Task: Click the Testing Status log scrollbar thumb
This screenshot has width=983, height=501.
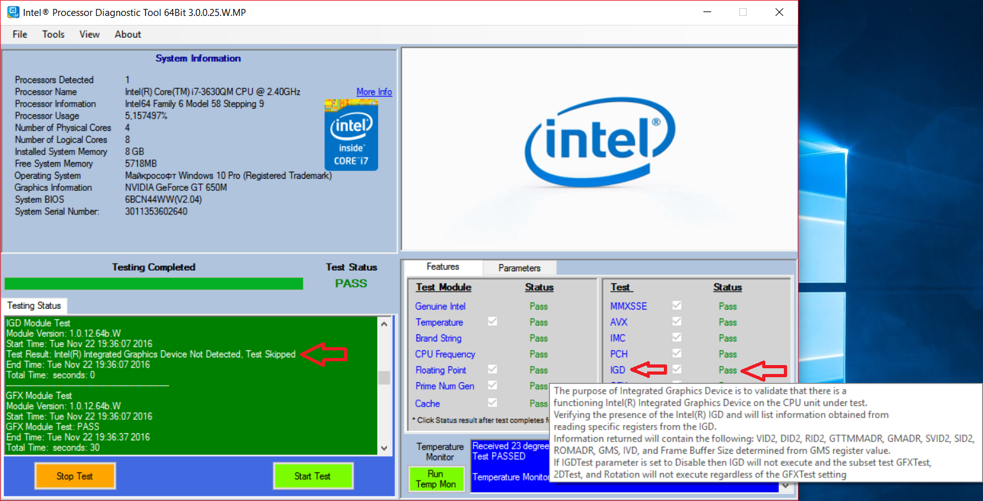Action: pyautogui.click(x=384, y=377)
